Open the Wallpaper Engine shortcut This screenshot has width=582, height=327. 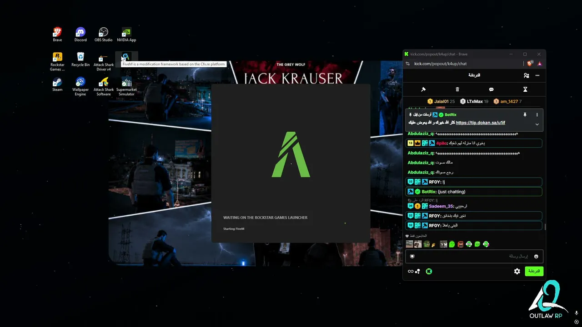click(80, 86)
